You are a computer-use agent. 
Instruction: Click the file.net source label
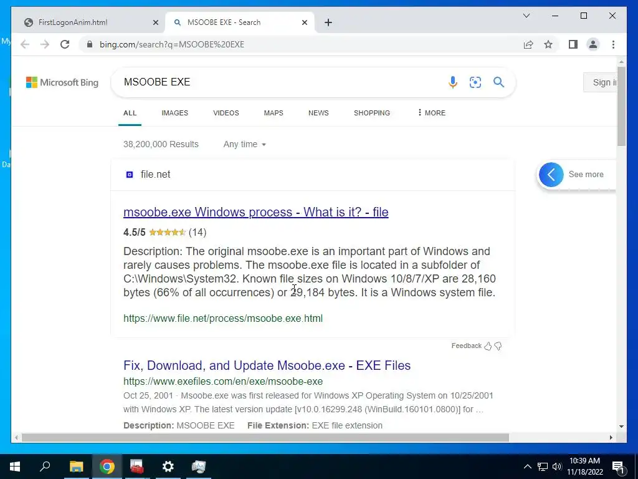click(155, 175)
